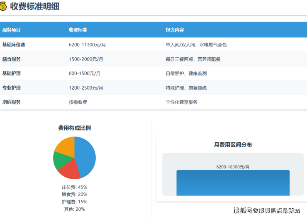Image resolution: width=307 pixels, height=217 pixels.
Task: Click the 按需收费 cell
Action: (x=78, y=102)
